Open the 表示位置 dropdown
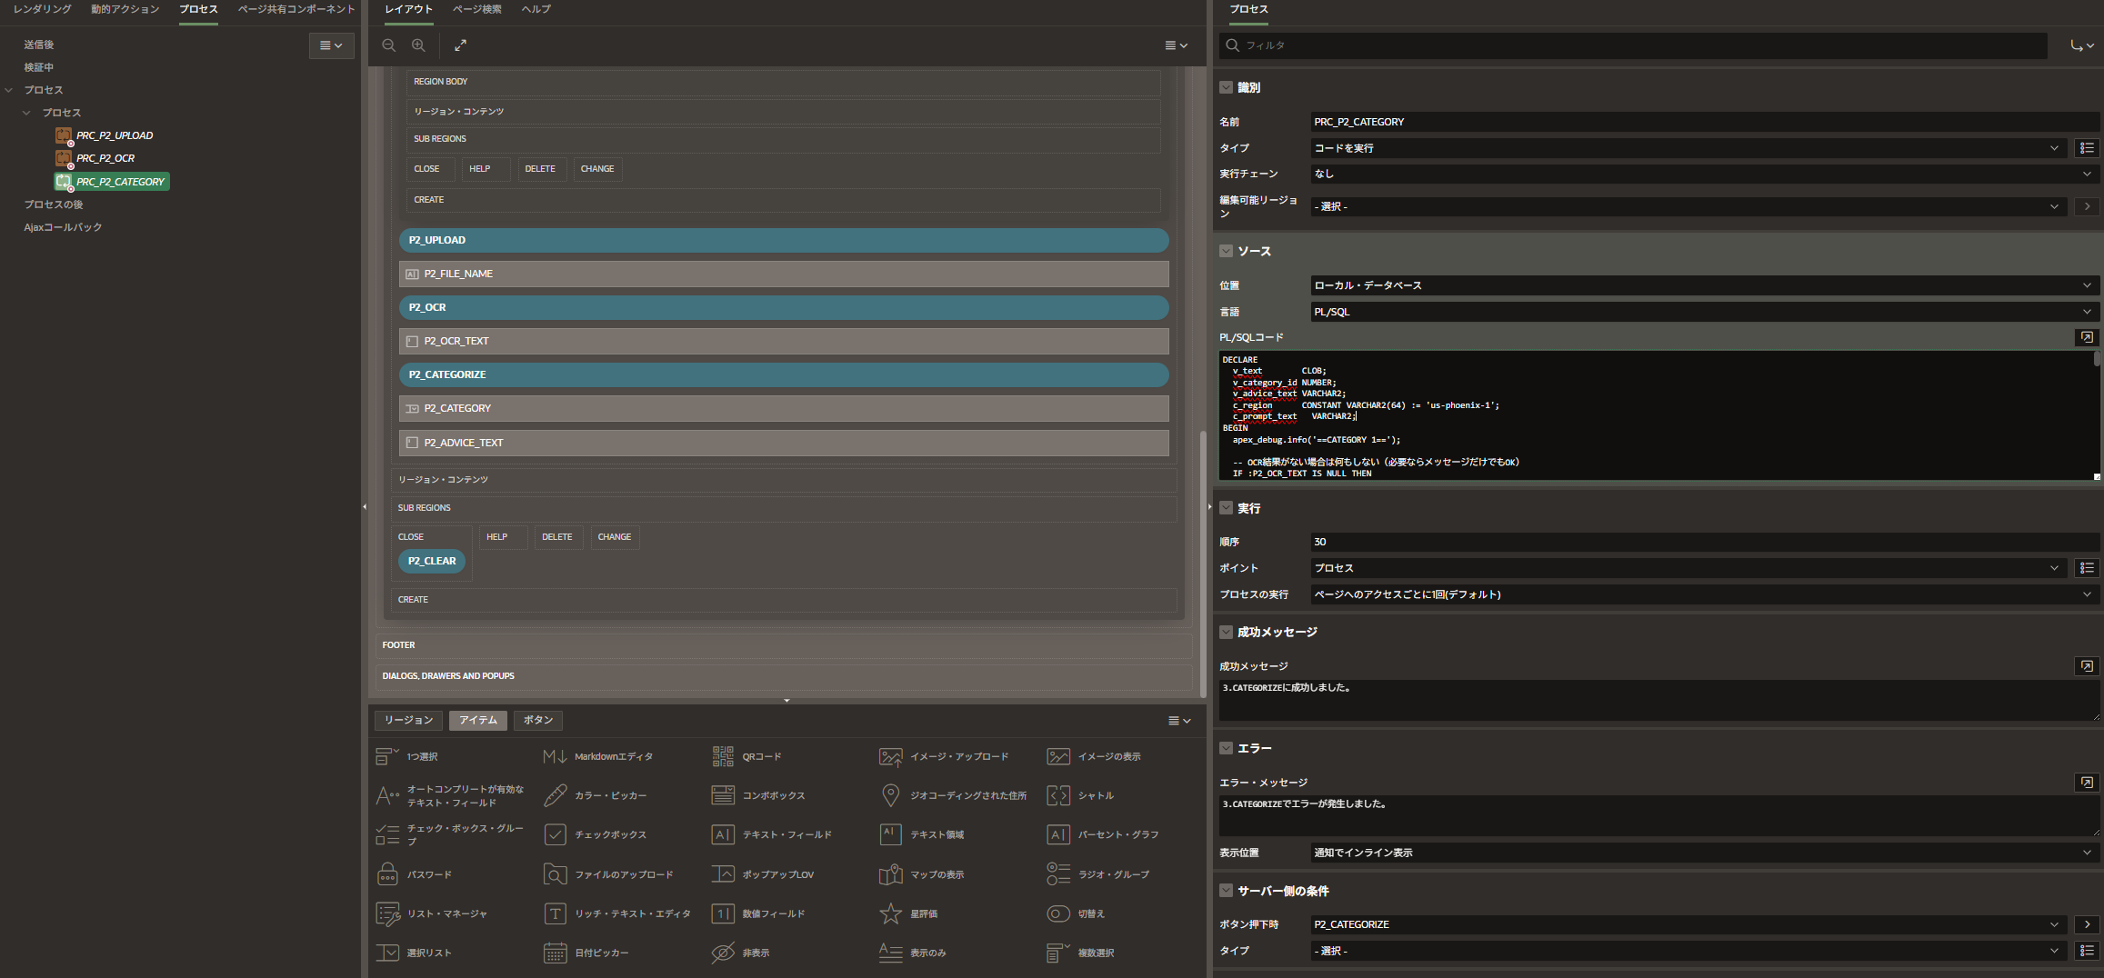The image size is (2104, 978). [x=1705, y=853]
